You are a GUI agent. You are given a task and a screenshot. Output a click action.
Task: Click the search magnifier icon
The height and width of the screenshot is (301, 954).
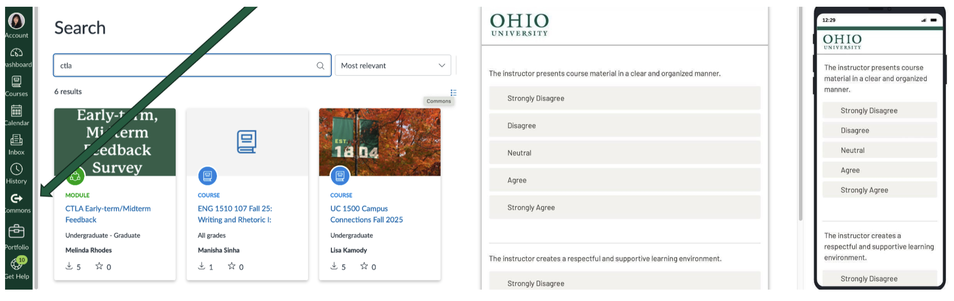pyautogui.click(x=320, y=66)
